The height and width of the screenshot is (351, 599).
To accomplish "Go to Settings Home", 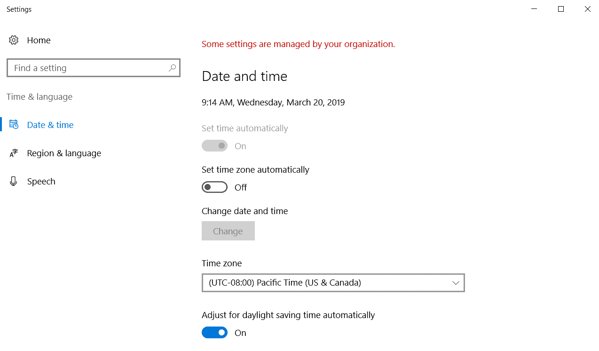I will click(x=39, y=40).
